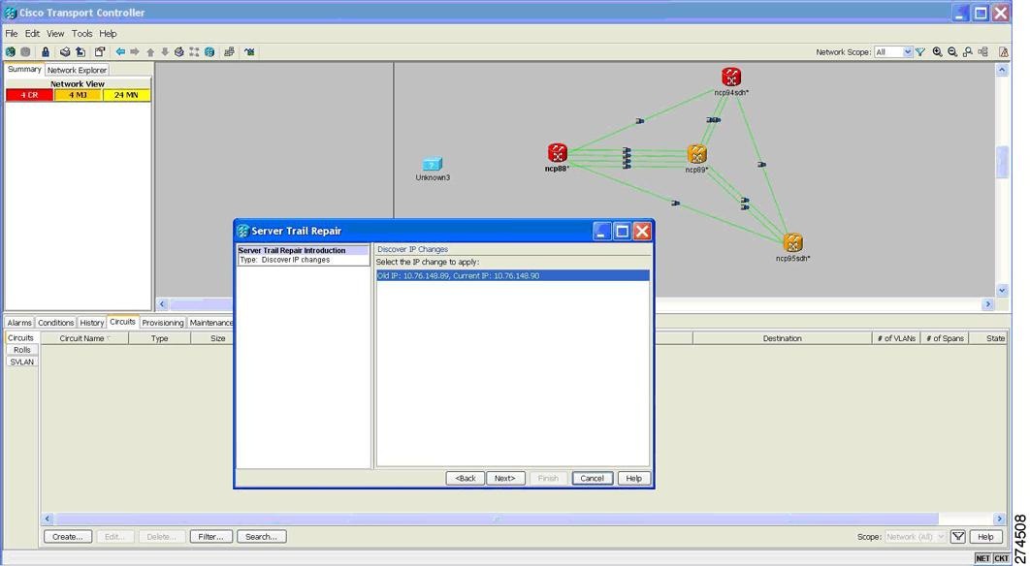The height and width of the screenshot is (566, 1030).
Task: Sort by the Circuit Name column header
Action: [84, 338]
